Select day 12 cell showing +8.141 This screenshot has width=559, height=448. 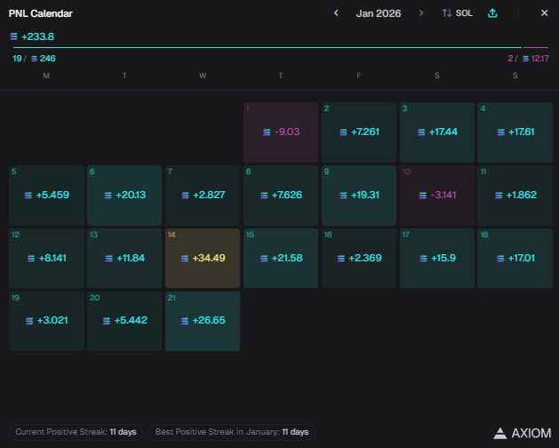tap(46, 259)
